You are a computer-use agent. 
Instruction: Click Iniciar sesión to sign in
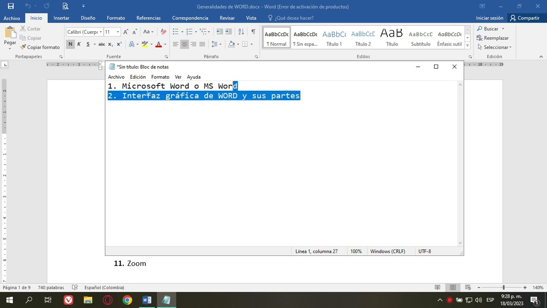490,18
